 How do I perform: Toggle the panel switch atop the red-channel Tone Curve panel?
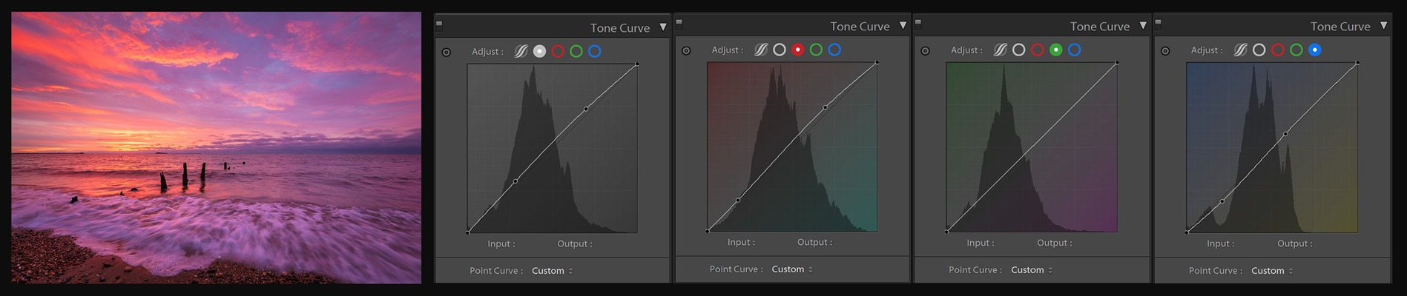pyautogui.click(x=679, y=22)
